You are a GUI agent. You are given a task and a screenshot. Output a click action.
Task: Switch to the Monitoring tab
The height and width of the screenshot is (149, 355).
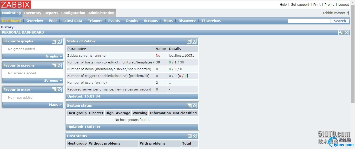click(11, 13)
